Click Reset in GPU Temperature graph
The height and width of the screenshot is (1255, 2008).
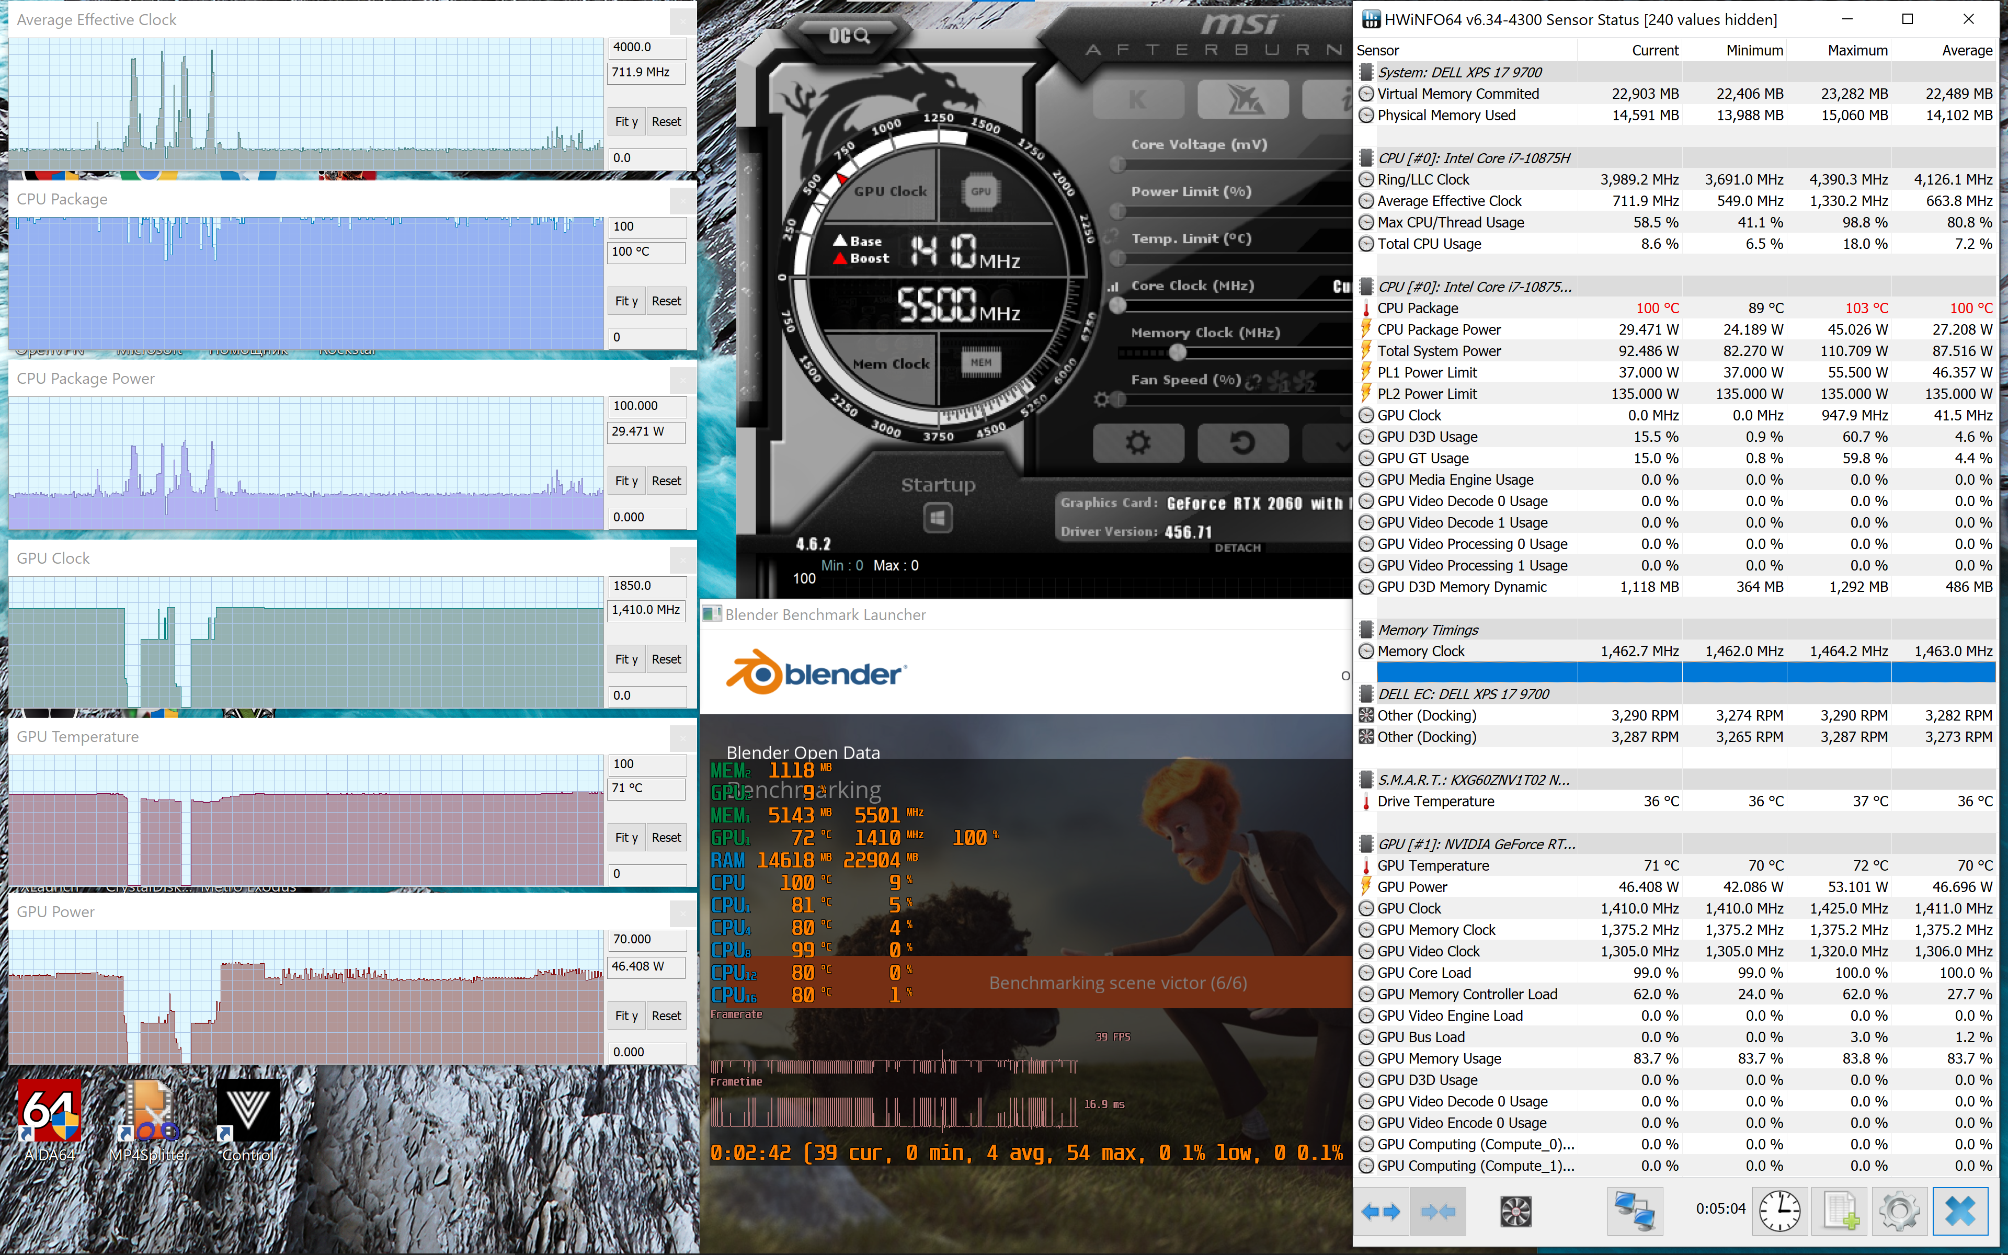pyautogui.click(x=666, y=838)
